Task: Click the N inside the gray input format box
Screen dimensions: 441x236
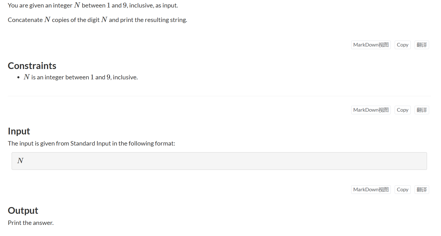Action: click(x=20, y=161)
